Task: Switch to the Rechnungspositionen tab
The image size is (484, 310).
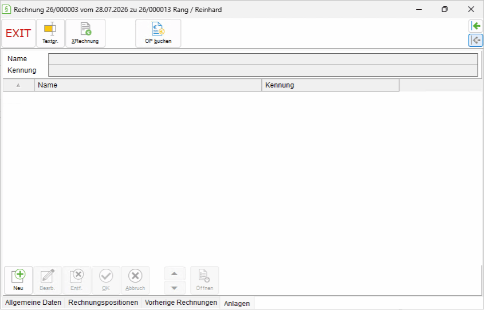Action: [x=103, y=303]
